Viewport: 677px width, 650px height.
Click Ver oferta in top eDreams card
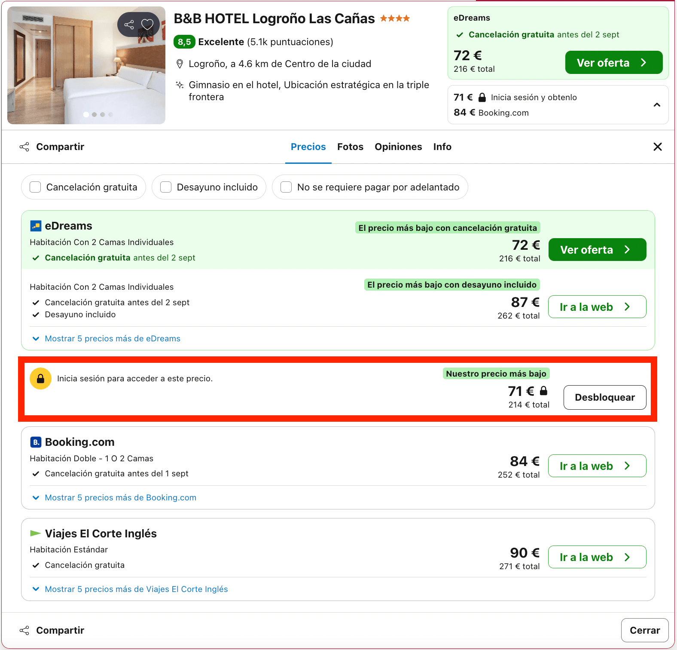(614, 63)
